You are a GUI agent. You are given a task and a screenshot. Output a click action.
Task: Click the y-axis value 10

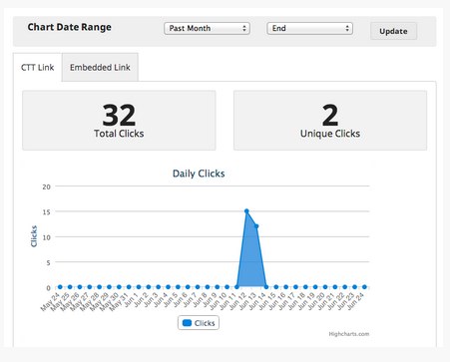(47, 237)
